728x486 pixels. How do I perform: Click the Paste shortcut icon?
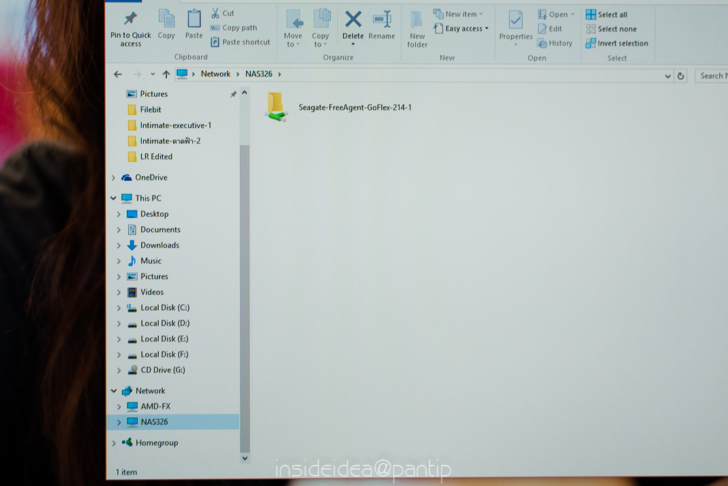(215, 42)
